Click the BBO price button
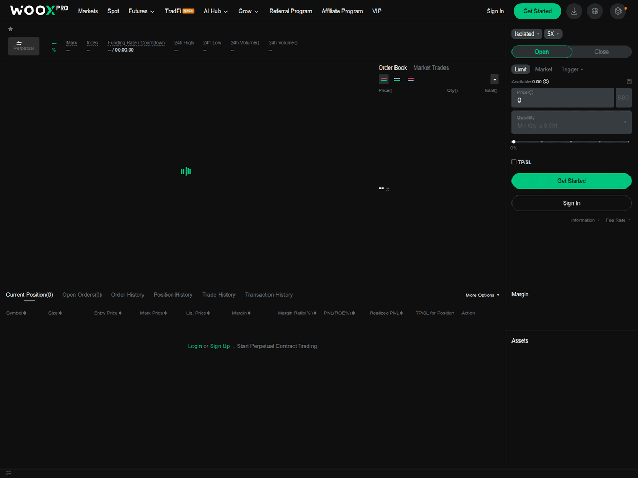The width and height of the screenshot is (638, 478). (624, 98)
